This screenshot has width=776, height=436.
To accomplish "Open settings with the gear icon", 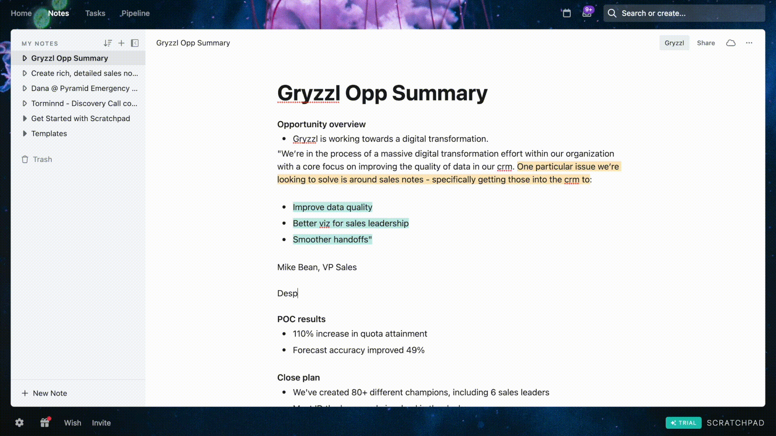I will coord(19,423).
